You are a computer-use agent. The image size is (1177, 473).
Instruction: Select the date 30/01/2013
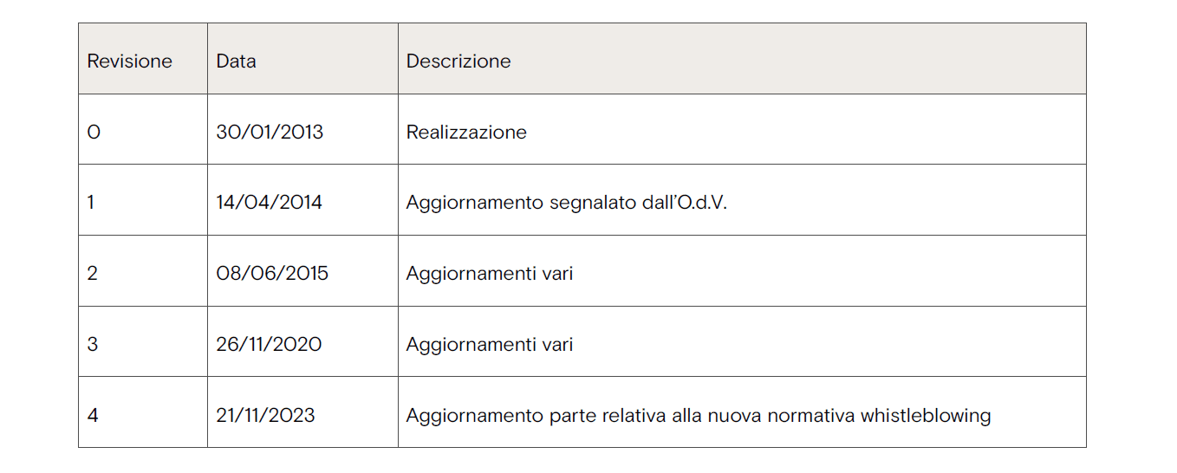[x=270, y=133]
